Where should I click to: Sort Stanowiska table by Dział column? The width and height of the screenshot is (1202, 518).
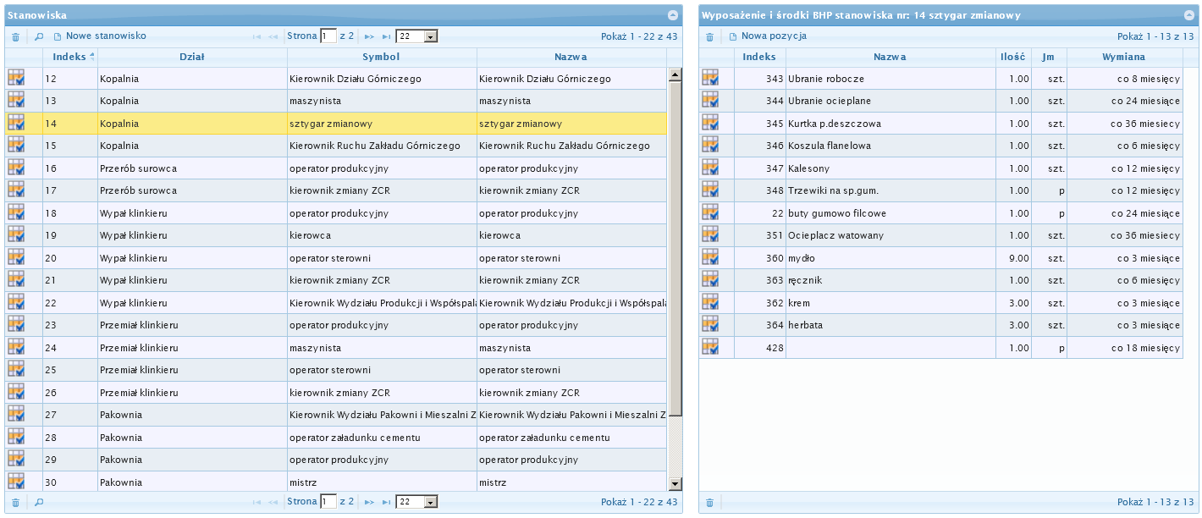192,57
